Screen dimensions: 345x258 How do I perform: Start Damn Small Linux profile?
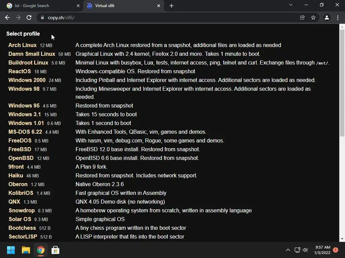tap(32, 54)
